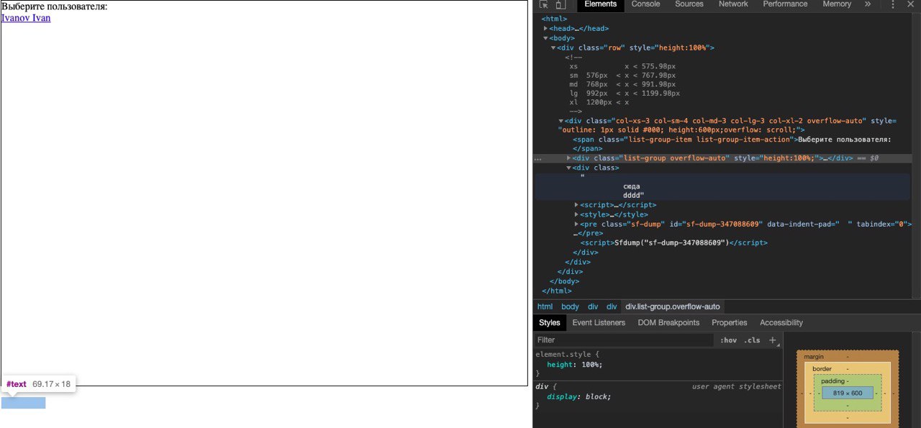Follow the Ivanov Ivan link
This screenshot has width=921, height=428.
(26, 18)
